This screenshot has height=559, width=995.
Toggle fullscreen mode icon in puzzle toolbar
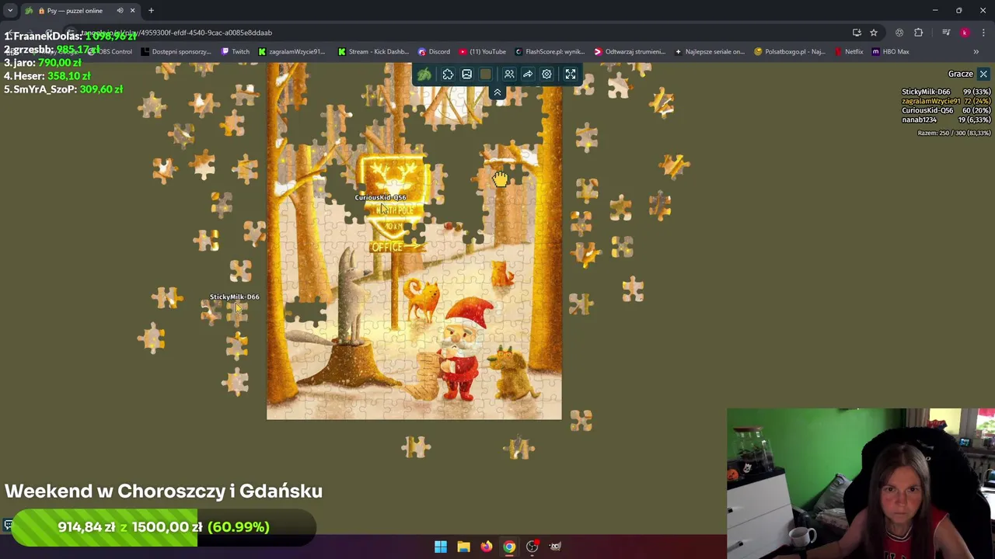pos(571,75)
